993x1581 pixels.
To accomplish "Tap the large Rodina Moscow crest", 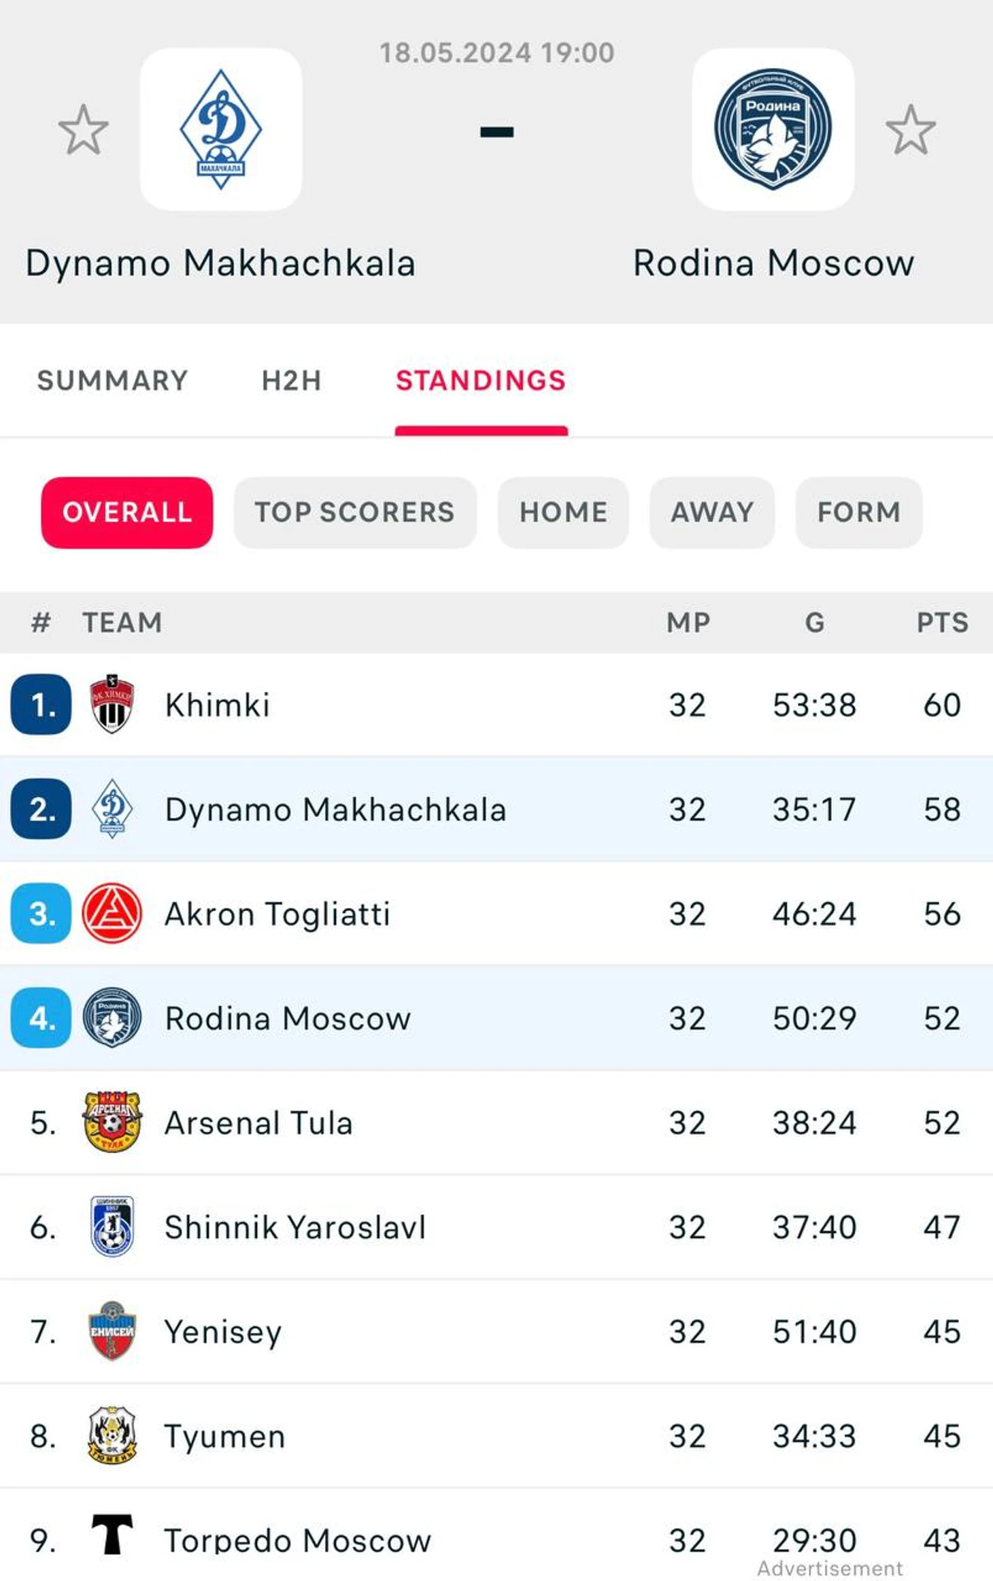I will tap(773, 129).
